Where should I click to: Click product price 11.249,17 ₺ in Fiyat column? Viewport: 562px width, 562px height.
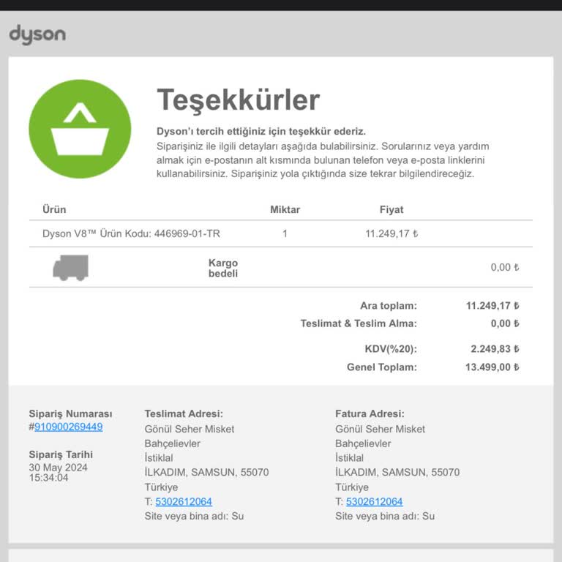click(391, 233)
